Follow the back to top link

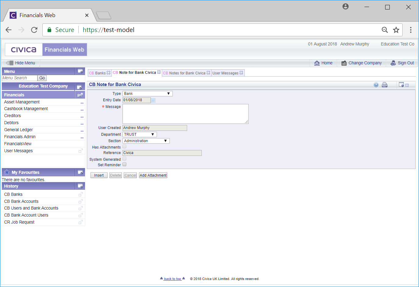point(172,279)
